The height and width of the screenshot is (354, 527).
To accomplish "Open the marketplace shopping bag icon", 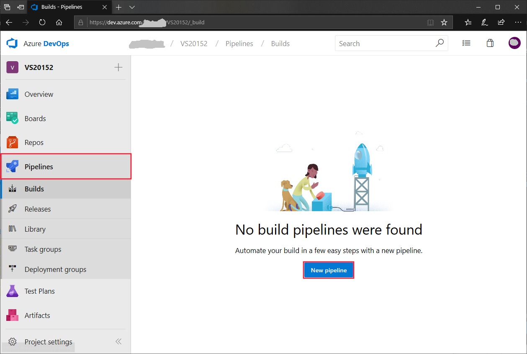I will pyautogui.click(x=490, y=43).
